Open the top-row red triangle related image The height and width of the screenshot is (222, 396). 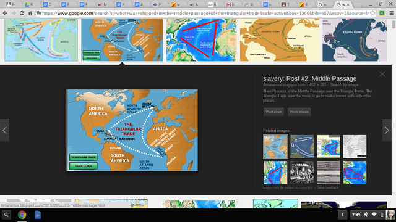click(329, 146)
